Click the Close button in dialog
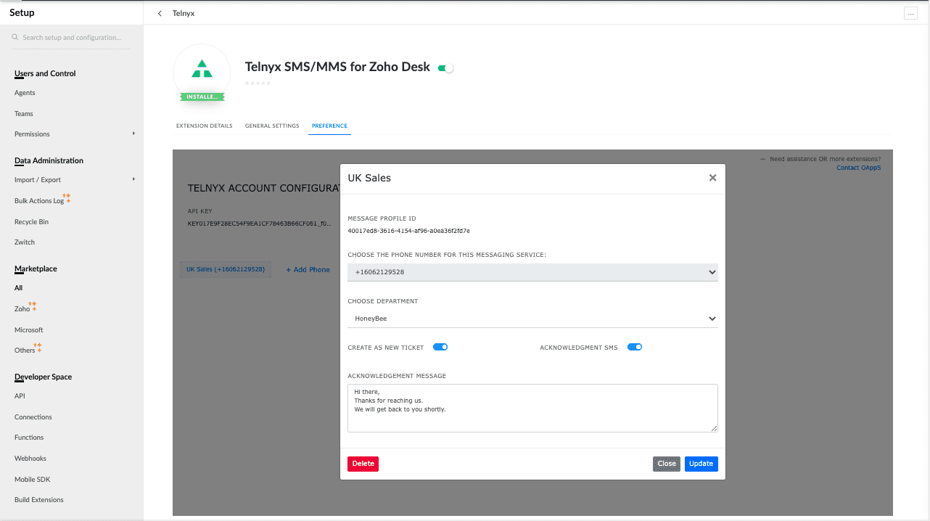Image resolution: width=930 pixels, height=521 pixels. click(x=667, y=464)
